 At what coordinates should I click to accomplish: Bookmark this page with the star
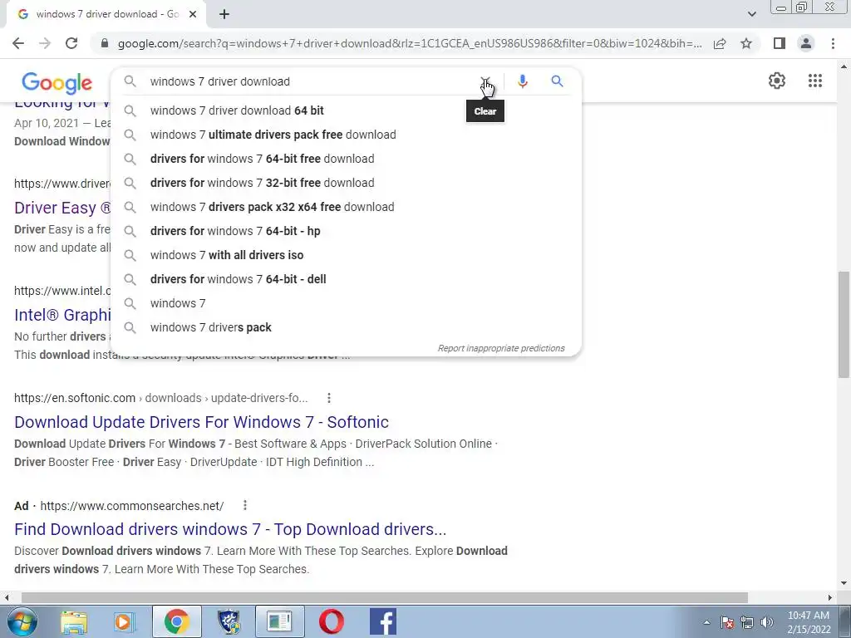[746, 43]
